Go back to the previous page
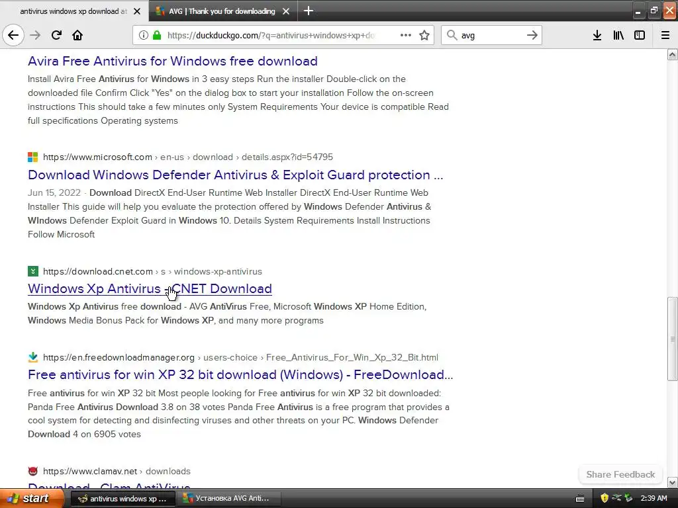This screenshot has height=508, width=678. coord(13,35)
